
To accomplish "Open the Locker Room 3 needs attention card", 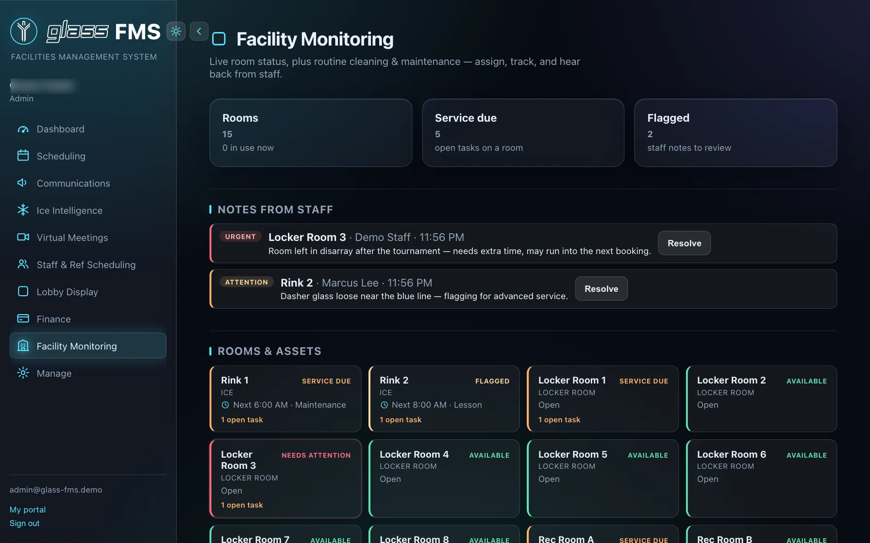I will 285,479.
